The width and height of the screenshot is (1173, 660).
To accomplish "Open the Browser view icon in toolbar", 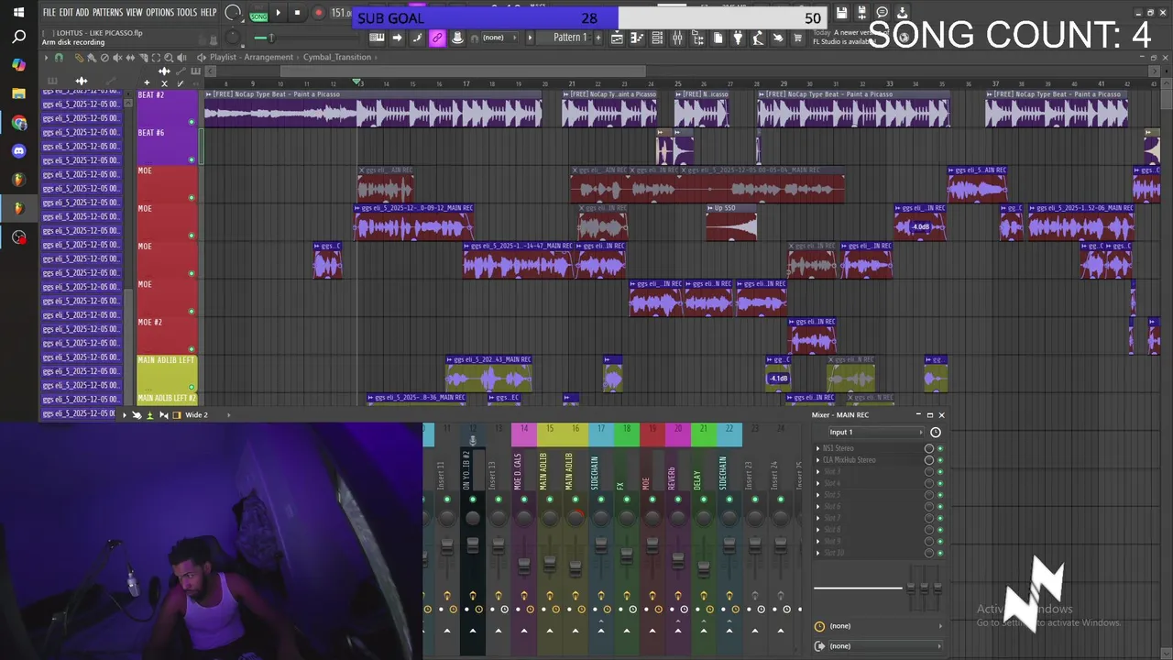I will pos(697,38).
